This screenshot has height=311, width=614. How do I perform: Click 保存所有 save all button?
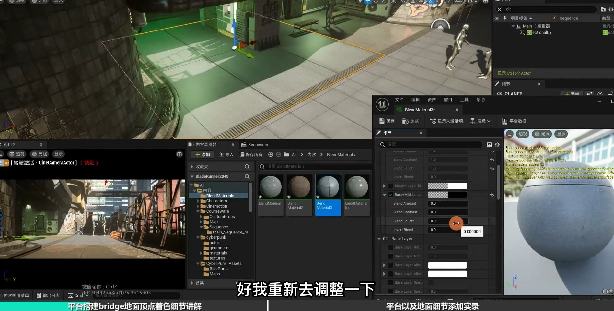[251, 154]
